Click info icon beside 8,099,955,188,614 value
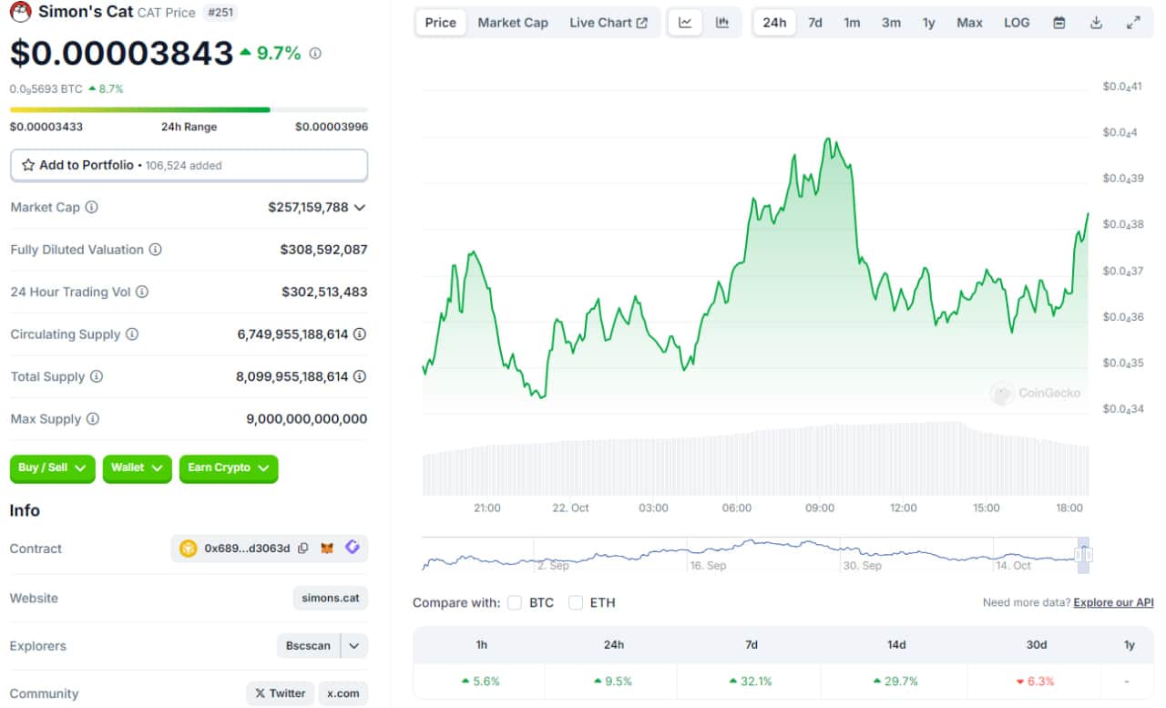The width and height of the screenshot is (1166, 708). [x=360, y=377]
